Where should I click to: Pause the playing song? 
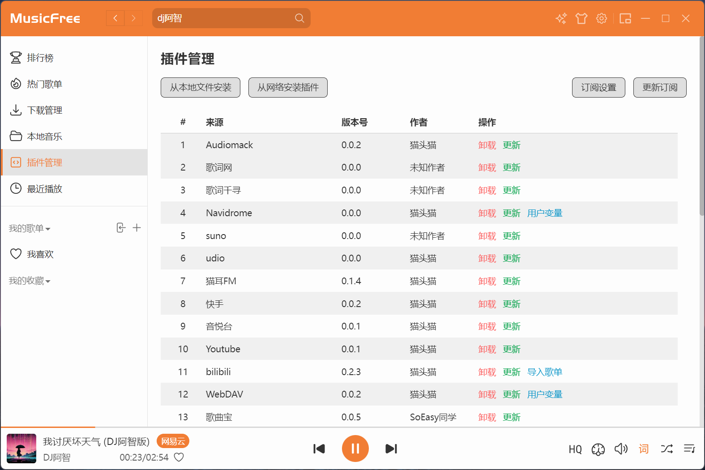pos(355,449)
